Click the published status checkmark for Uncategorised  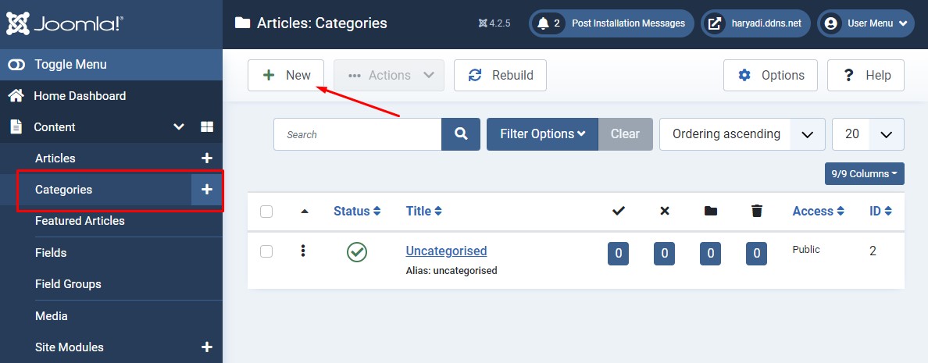pyautogui.click(x=357, y=251)
